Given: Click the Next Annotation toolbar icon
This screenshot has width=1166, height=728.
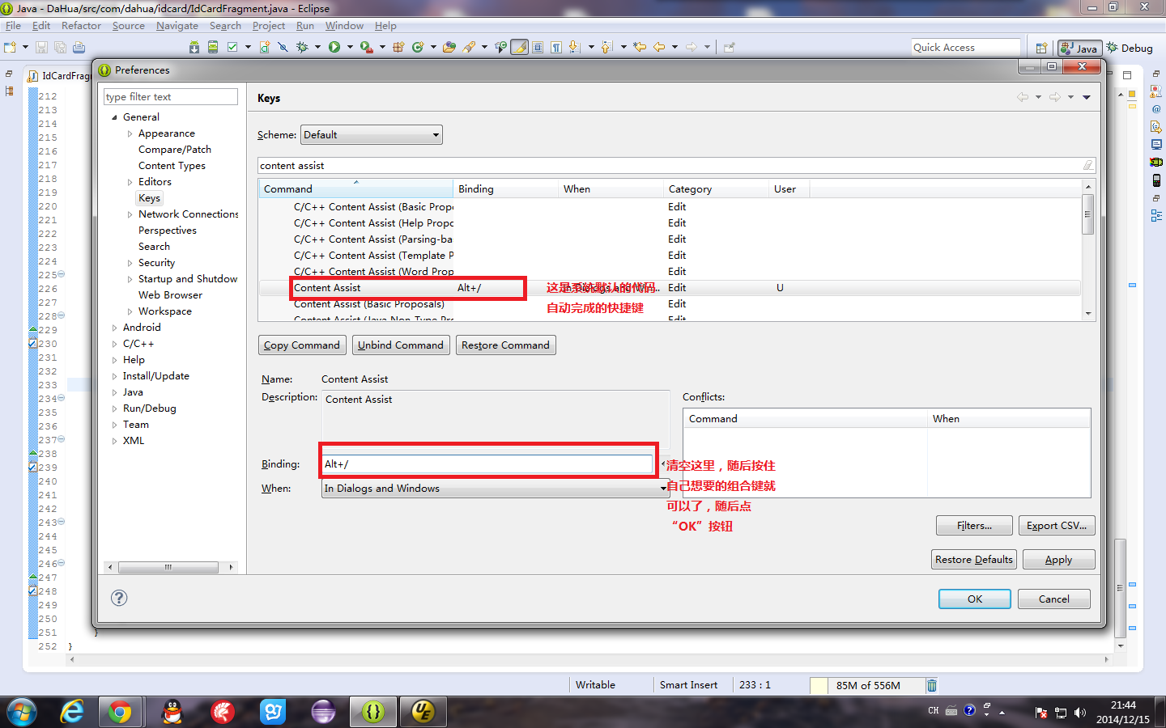Looking at the screenshot, I should coord(574,47).
